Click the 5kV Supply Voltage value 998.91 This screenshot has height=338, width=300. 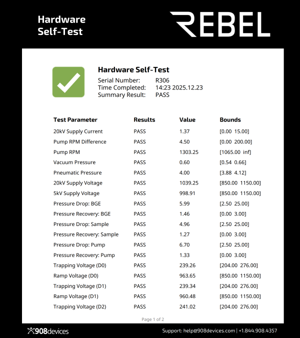(187, 193)
